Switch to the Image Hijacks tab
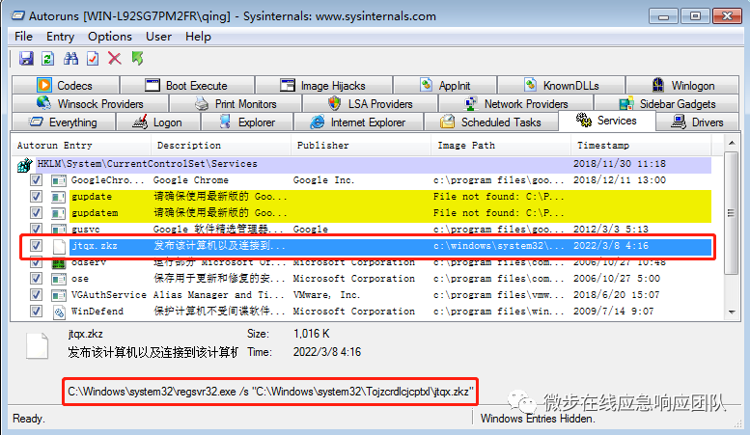750x435 pixels. 323,85
